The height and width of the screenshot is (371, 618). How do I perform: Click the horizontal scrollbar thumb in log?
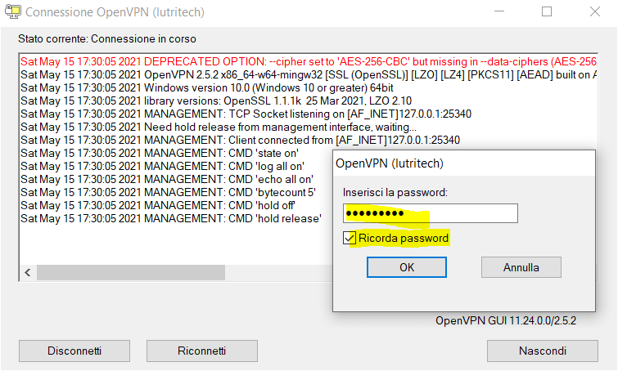tap(131, 272)
